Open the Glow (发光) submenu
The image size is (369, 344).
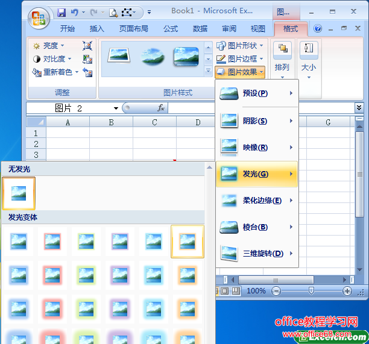pyautogui.click(x=257, y=174)
